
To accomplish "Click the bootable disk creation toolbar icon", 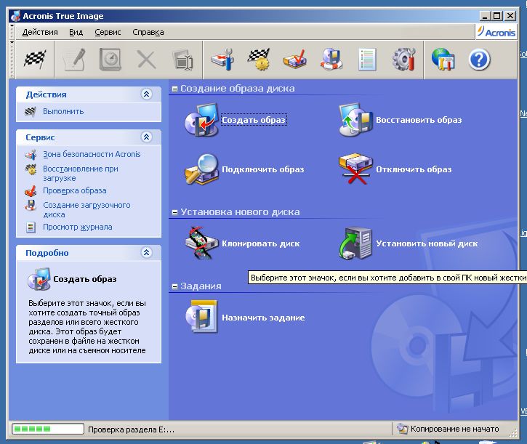I will pos(331,60).
